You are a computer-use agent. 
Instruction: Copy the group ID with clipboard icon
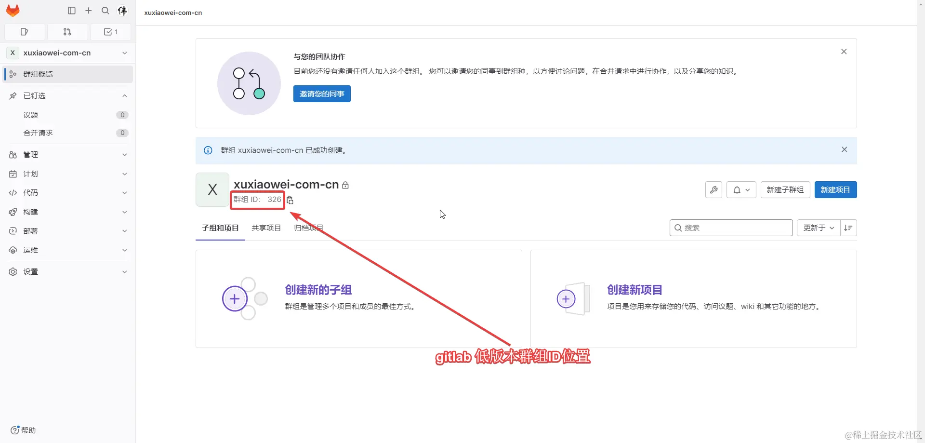tap(290, 200)
